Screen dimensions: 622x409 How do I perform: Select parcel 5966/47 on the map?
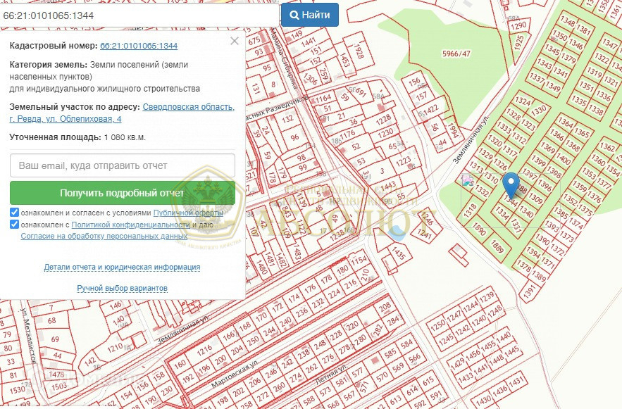point(456,54)
